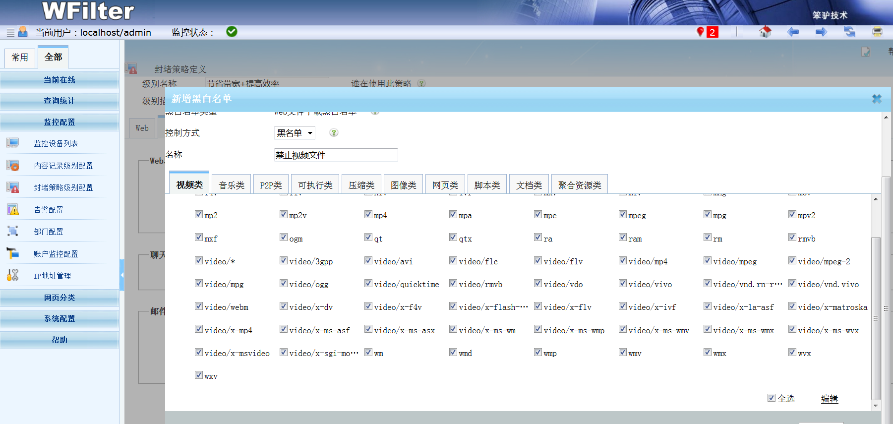
Task: Open 告警配置 in the sidebar
Action: (x=49, y=210)
